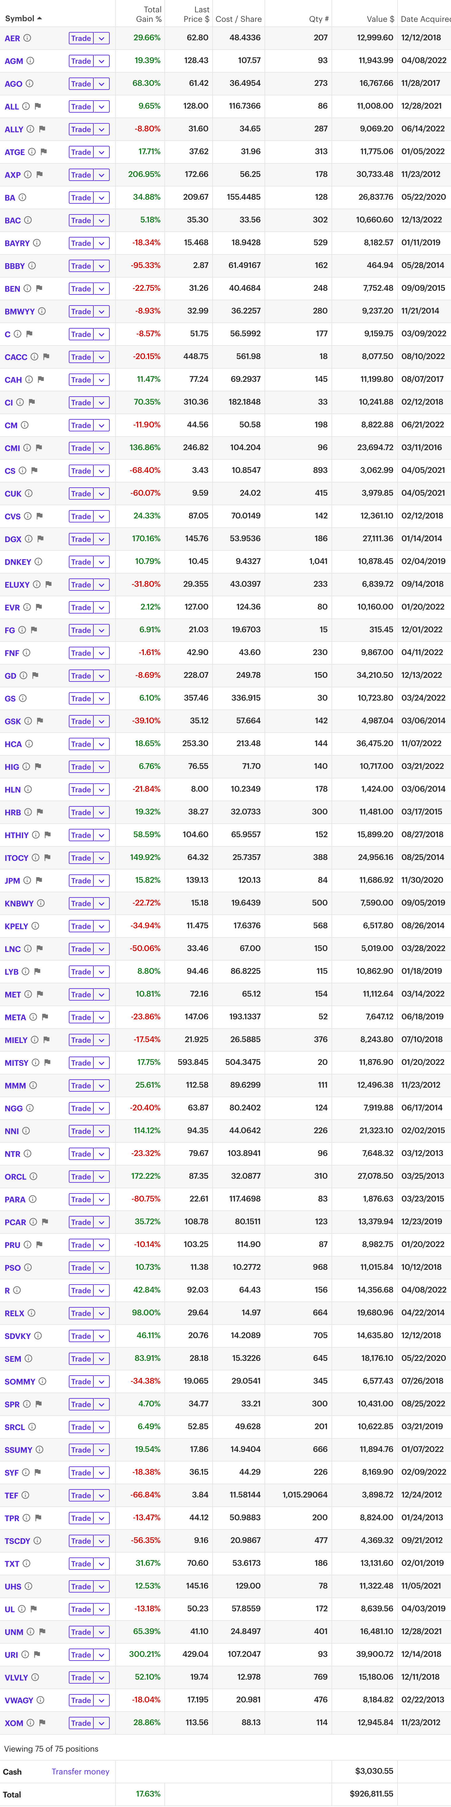Click the flag icon beside DGX

point(40,539)
